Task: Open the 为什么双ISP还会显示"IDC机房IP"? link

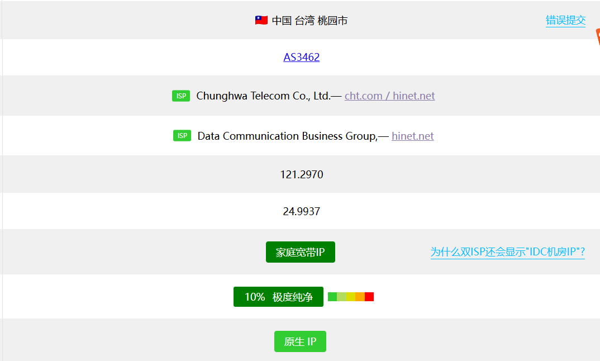Action: pos(508,252)
